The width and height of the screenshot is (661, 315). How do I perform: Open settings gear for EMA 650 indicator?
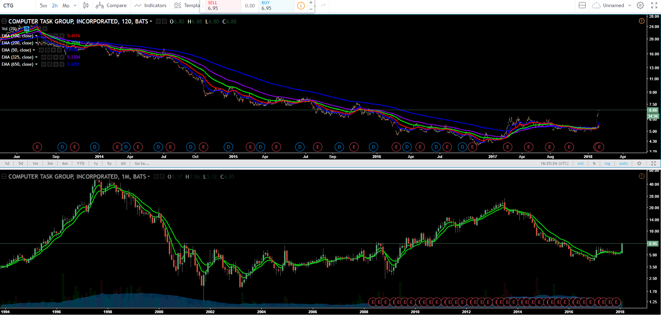[x=50, y=64]
